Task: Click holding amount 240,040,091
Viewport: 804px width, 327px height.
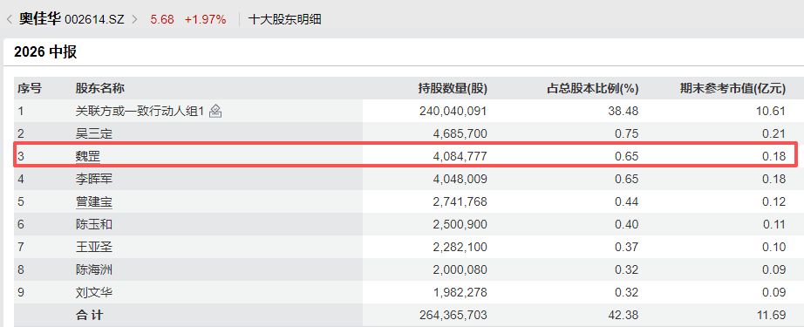Action: point(453,111)
